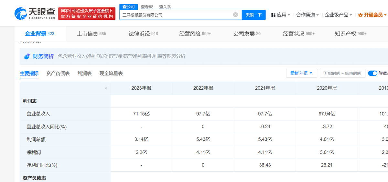
Task: Open the 资产负债表 tab
Action: (x=58, y=73)
